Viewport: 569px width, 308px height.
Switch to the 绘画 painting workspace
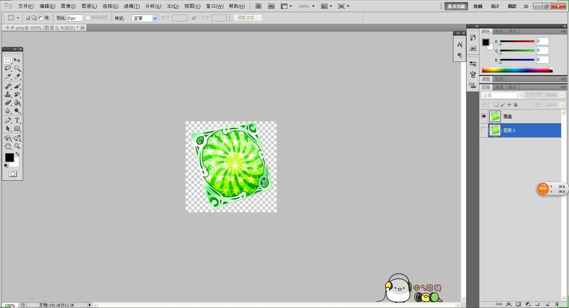point(478,6)
